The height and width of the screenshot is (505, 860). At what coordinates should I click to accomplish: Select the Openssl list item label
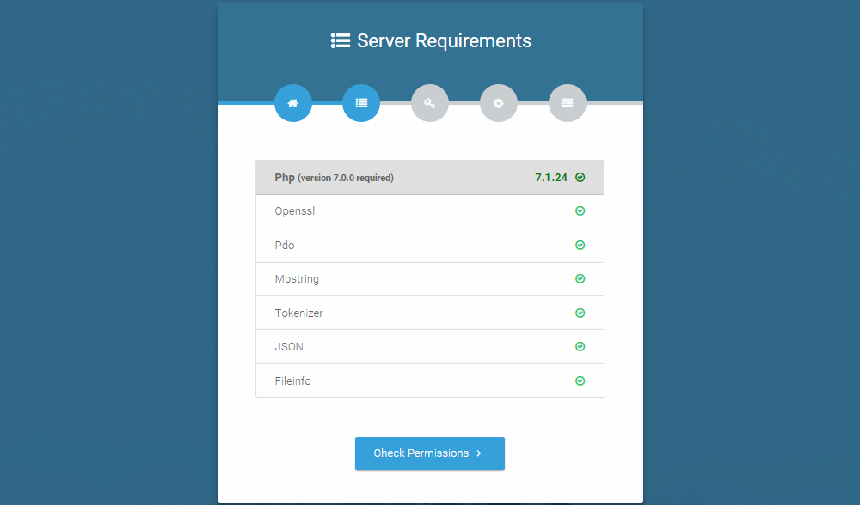[x=295, y=211]
